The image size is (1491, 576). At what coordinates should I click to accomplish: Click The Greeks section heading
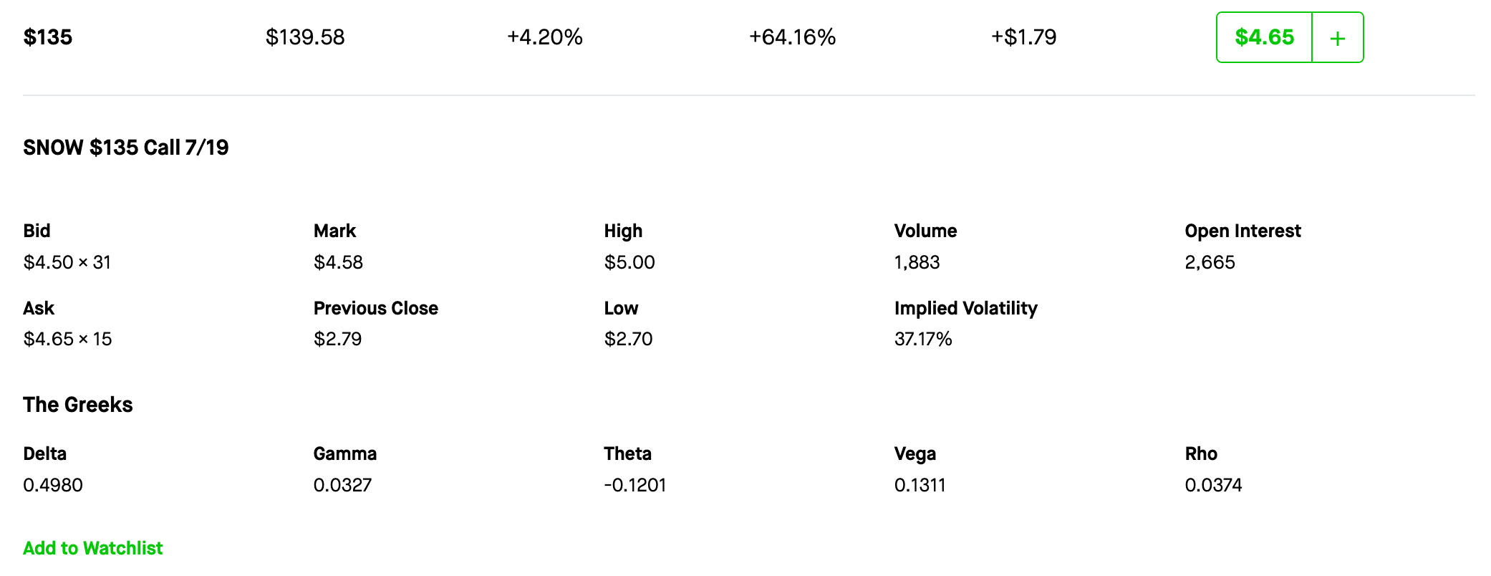[78, 405]
